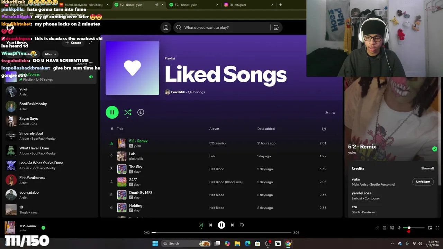Sort tracks by the duration clock icon
Viewport: 443px width, 249px height.
tap(324, 129)
